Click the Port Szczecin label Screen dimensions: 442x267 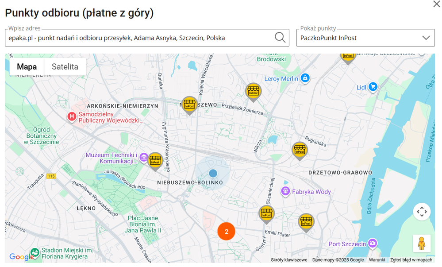pyautogui.click(x=347, y=244)
